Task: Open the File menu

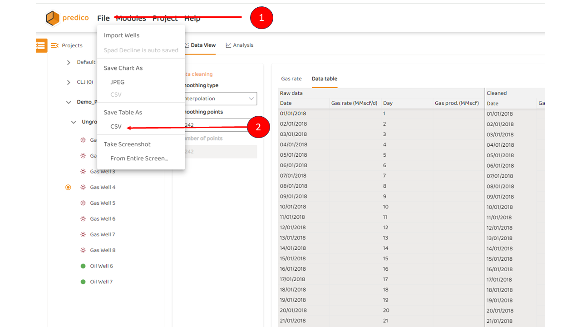Action: click(x=103, y=18)
